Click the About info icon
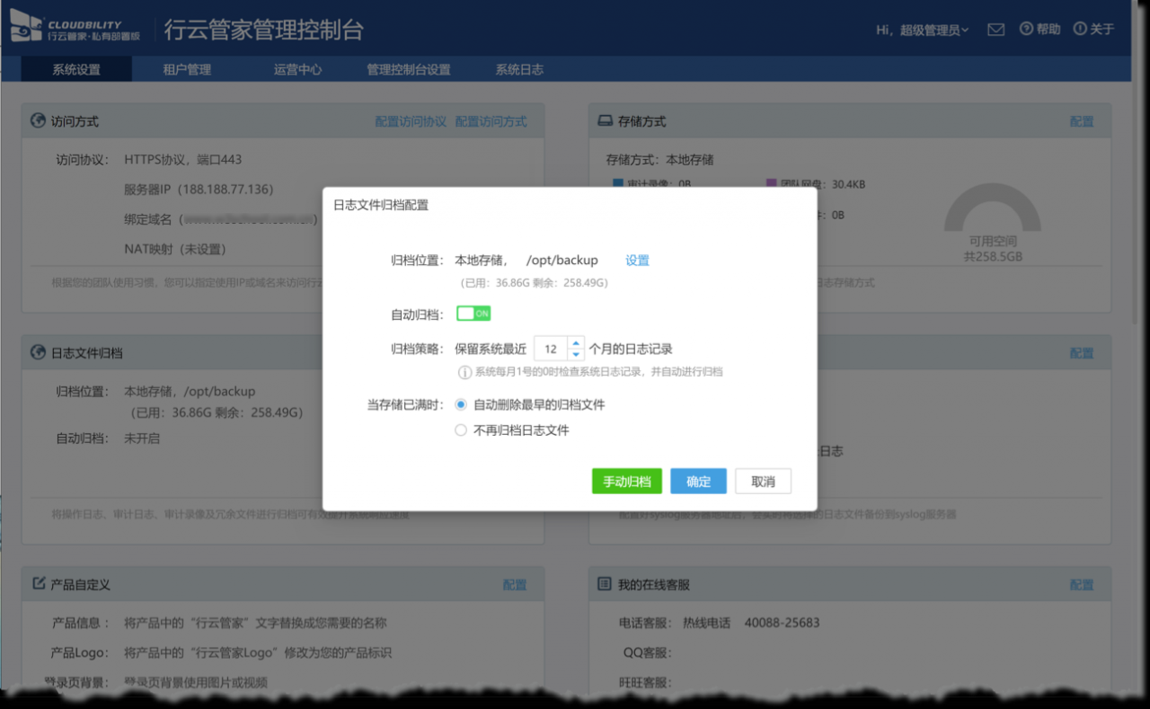1150x709 pixels. point(1079,29)
